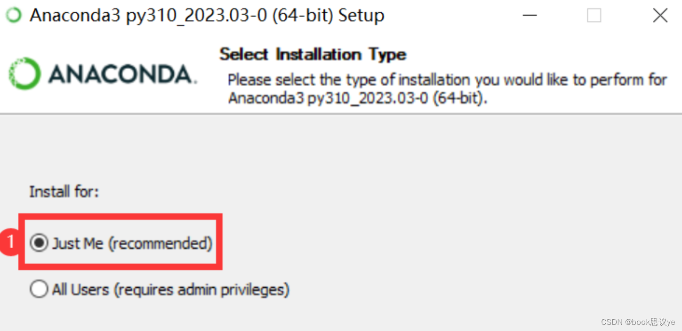Click the installer icon before the Setup title
The image size is (682, 331).
pyautogui.click(x=13, y=15)
